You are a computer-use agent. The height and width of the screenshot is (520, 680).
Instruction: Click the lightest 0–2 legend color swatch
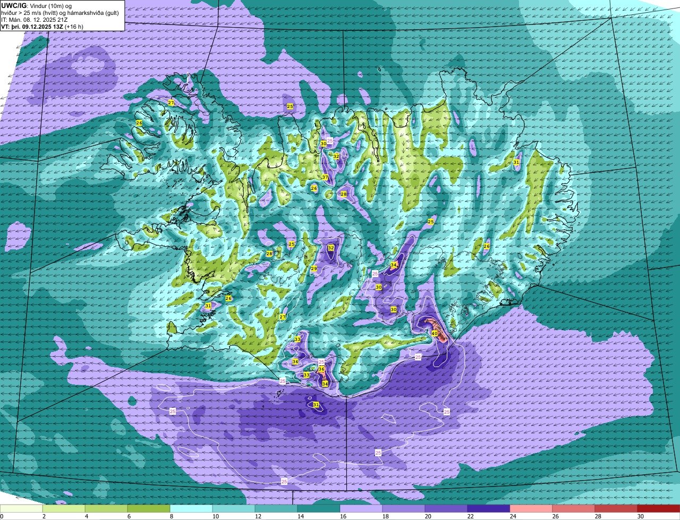coord(21,509)
